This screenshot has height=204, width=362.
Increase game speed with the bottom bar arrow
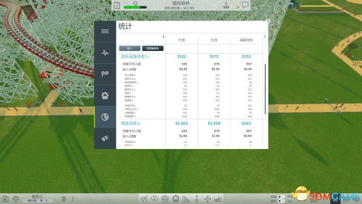coord(73,199)
